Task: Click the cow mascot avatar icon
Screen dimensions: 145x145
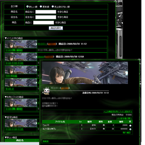Action: [x=46, y=91]
